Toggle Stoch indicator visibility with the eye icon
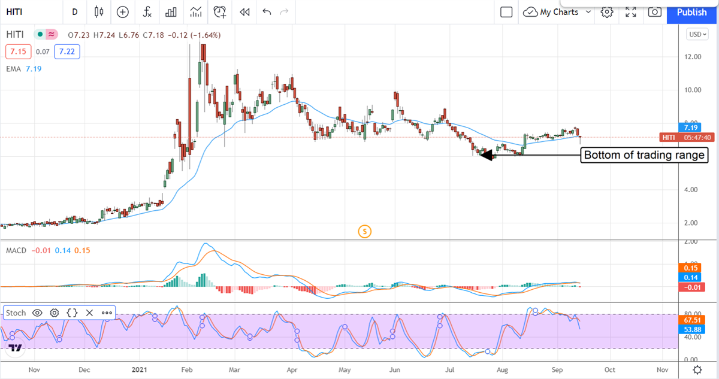 click(x=37, y=313)
